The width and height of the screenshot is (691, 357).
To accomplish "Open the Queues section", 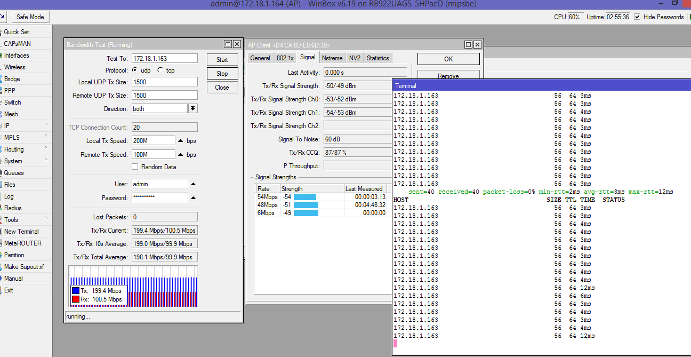I will pos(14,173).
